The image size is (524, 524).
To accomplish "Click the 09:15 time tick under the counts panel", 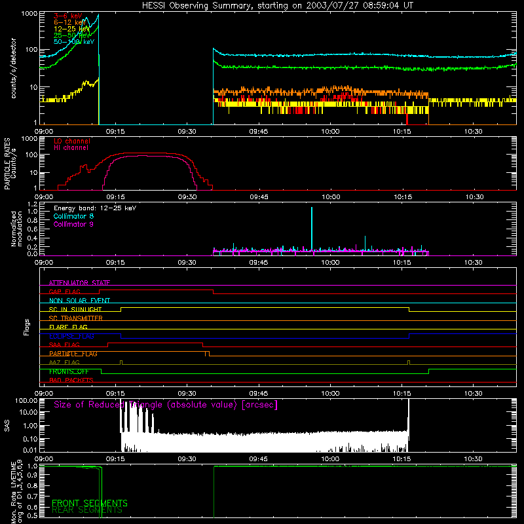I will pyautogui.click(x=116, y=132).
